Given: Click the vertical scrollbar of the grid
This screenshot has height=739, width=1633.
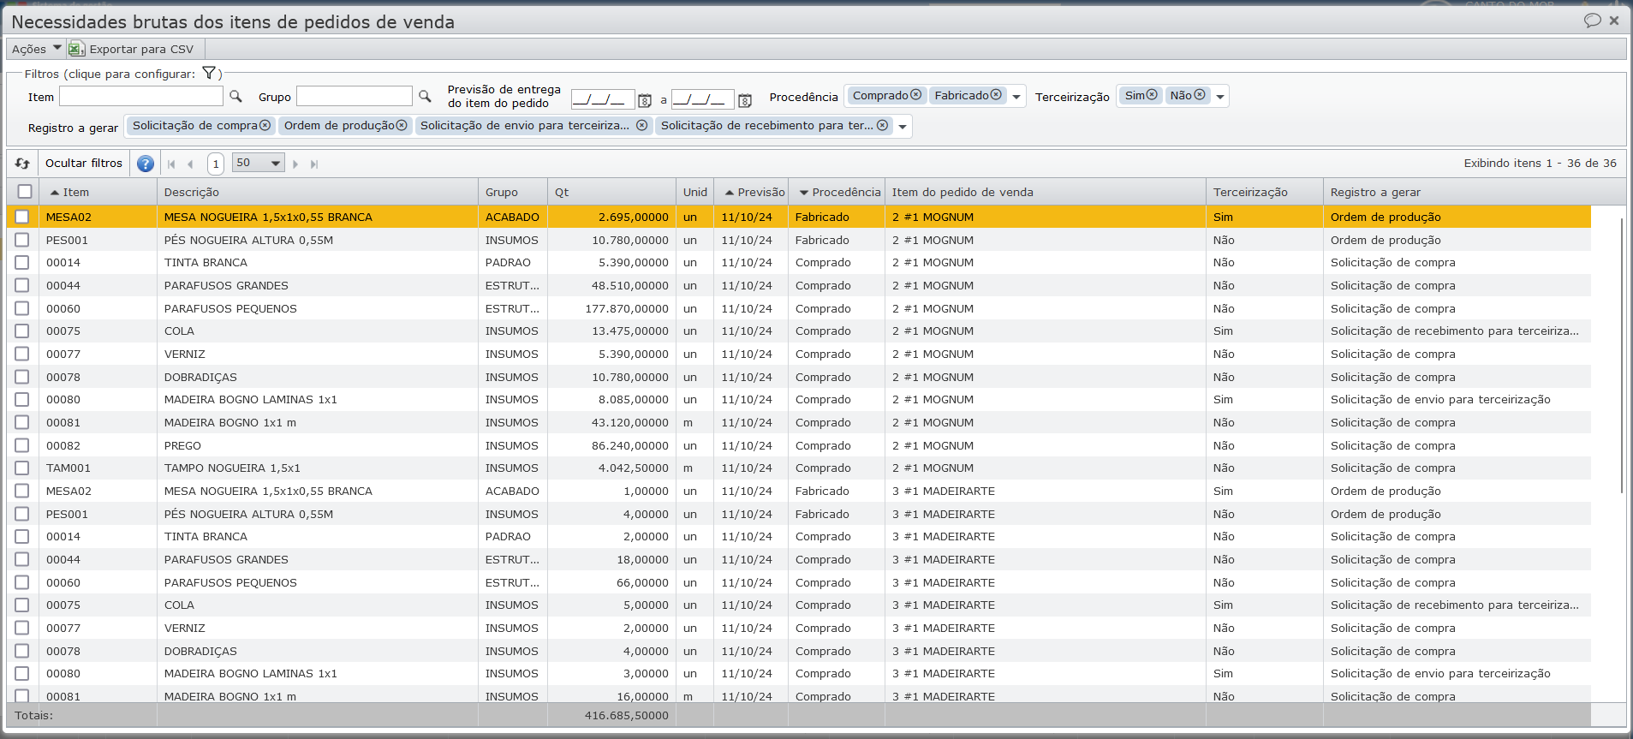Looking at the screenshot, I should click(x=1622, y=355).
